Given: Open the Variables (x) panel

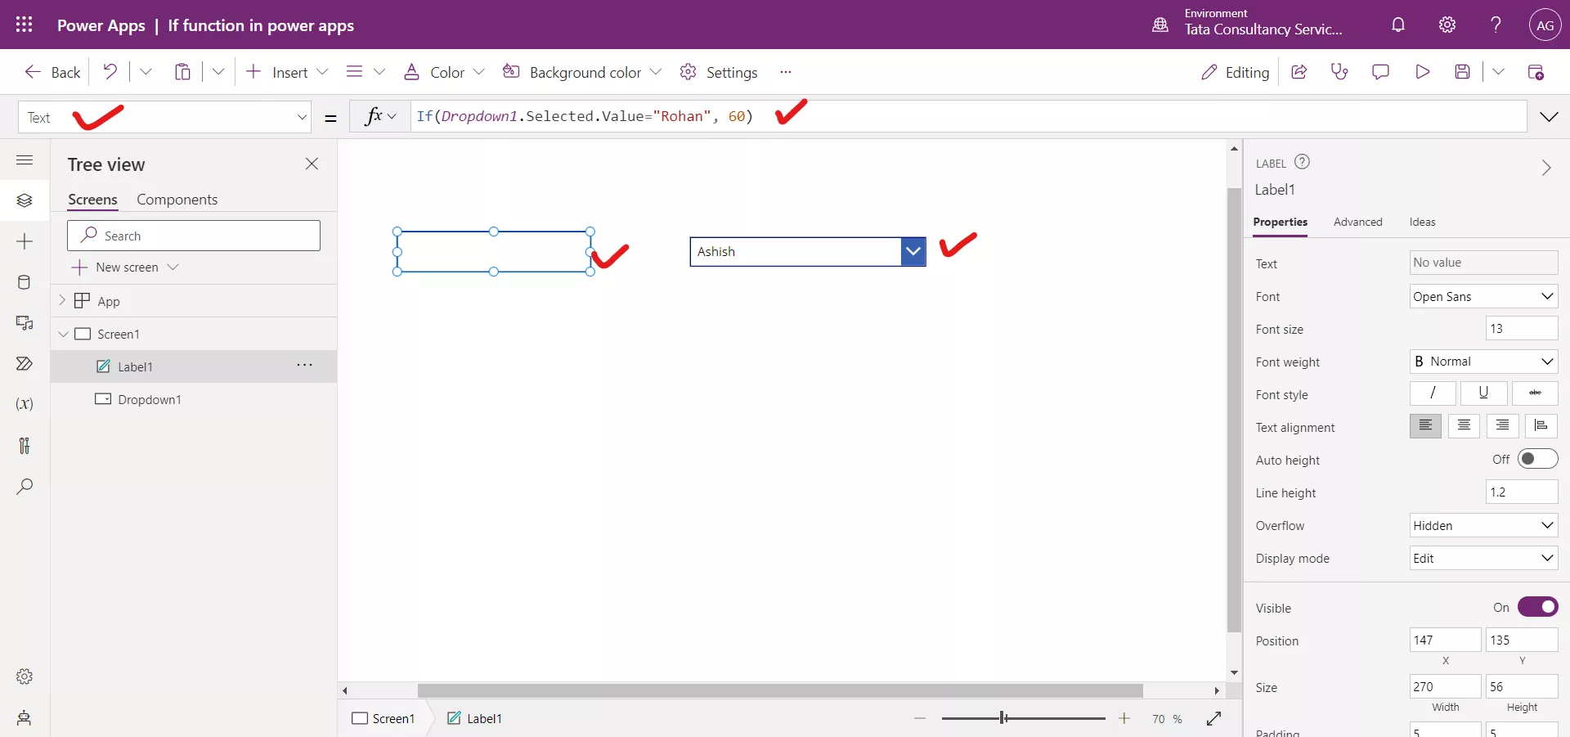Looking at the screenshot, I should tap(25, 404).
